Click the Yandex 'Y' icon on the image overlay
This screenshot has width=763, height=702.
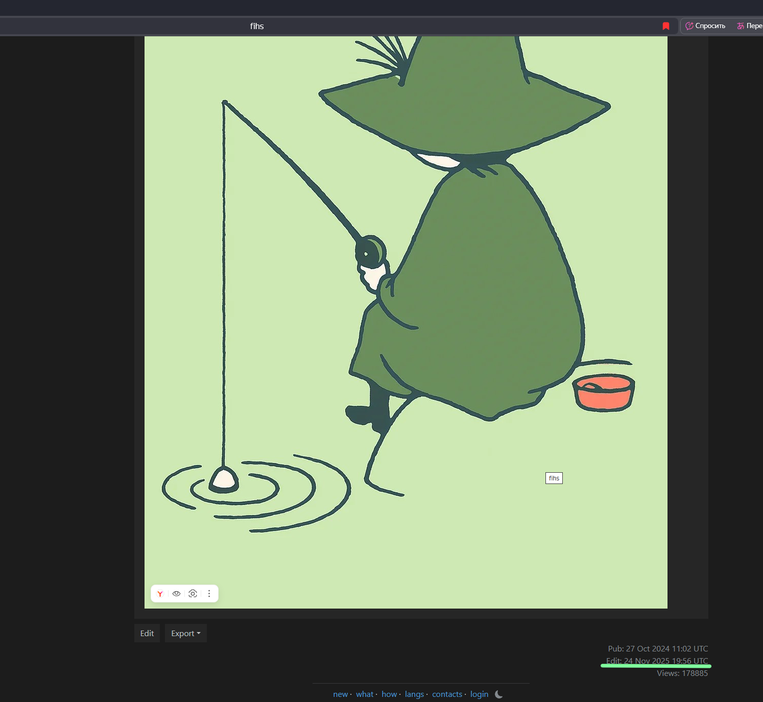160,594
